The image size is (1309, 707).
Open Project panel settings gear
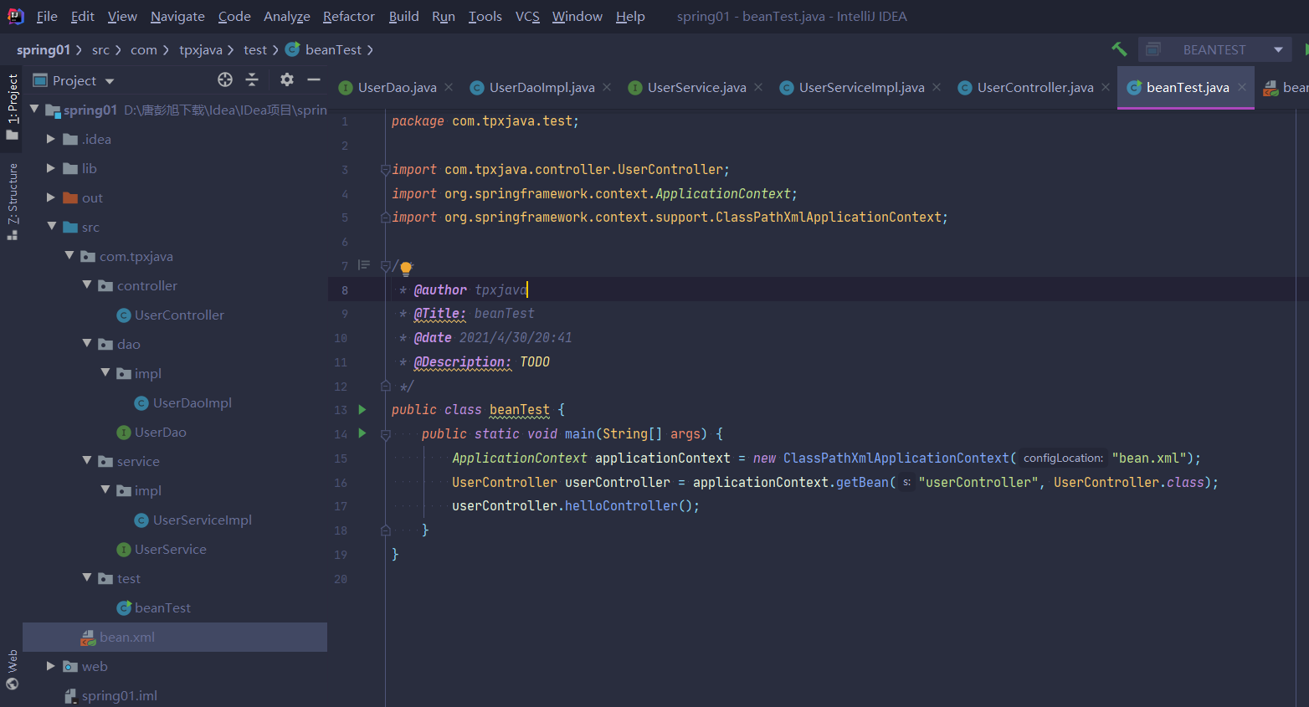click(x=287, y=79)
